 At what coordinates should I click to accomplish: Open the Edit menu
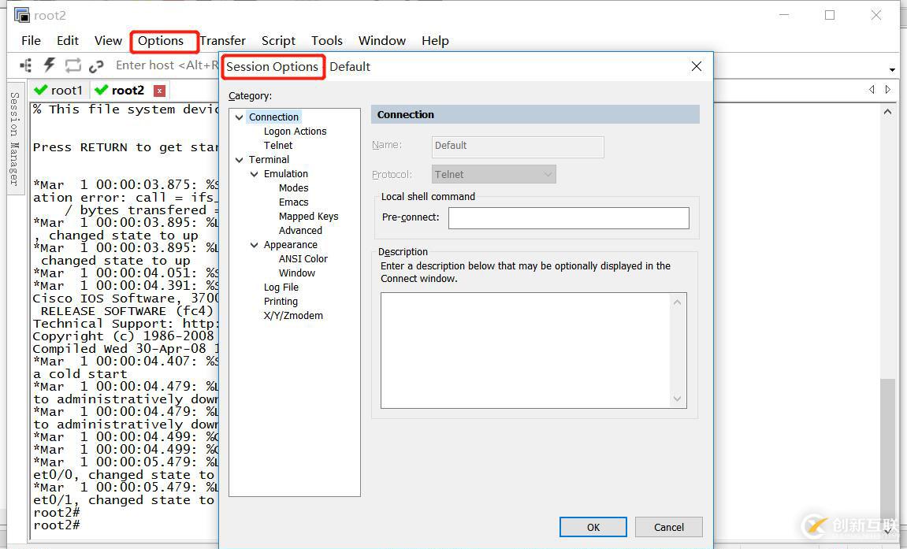pyautogui.click(x=67, y=40)
